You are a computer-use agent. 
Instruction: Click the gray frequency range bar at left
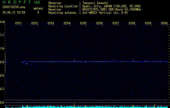5,62
